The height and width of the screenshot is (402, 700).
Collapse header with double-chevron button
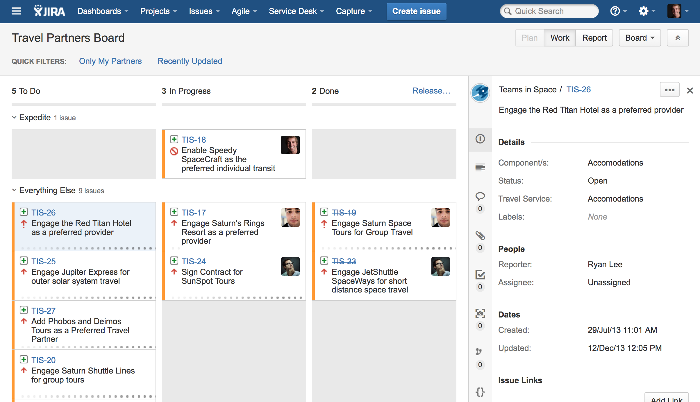click(x=678, y=38)
